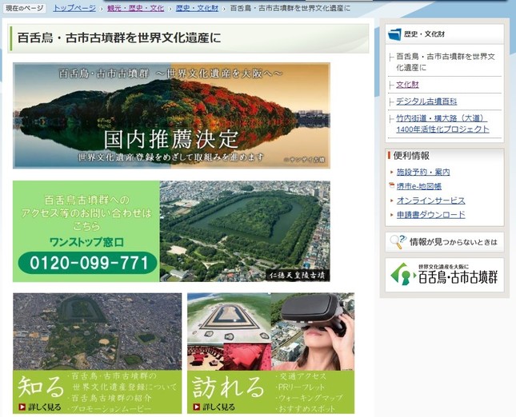Click the PRリーフレット text in 訪れる panel
This screenshot has height=417, width=516.
pos(302,387)
